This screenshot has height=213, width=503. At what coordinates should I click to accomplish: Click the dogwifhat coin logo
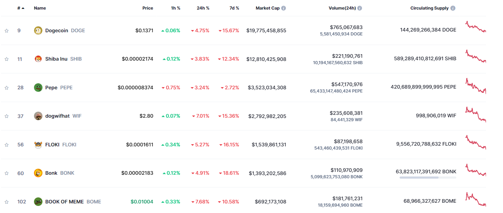38,116
